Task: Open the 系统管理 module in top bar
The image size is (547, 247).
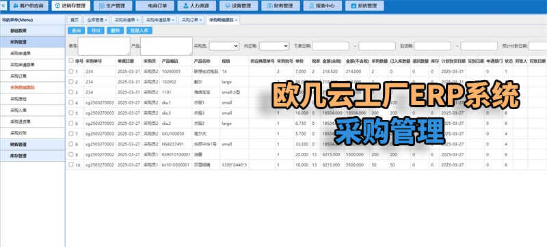Action: pos(364,6)
